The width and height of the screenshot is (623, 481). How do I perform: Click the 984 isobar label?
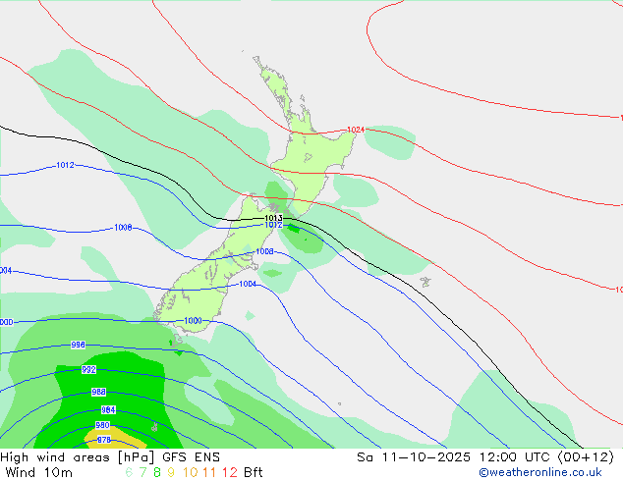(x=108, y=409)
